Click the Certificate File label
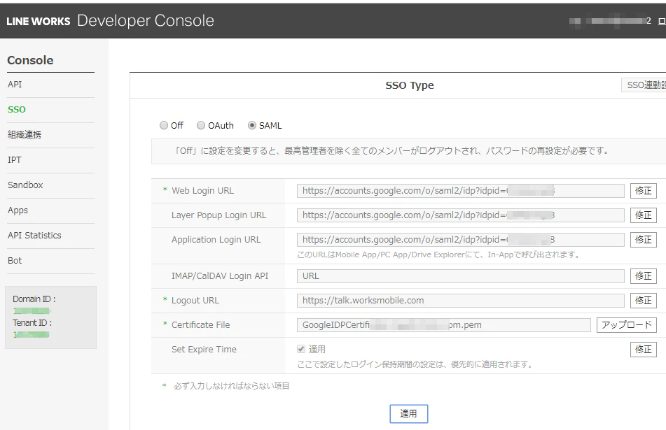666x430 pixels. (200, 325)
